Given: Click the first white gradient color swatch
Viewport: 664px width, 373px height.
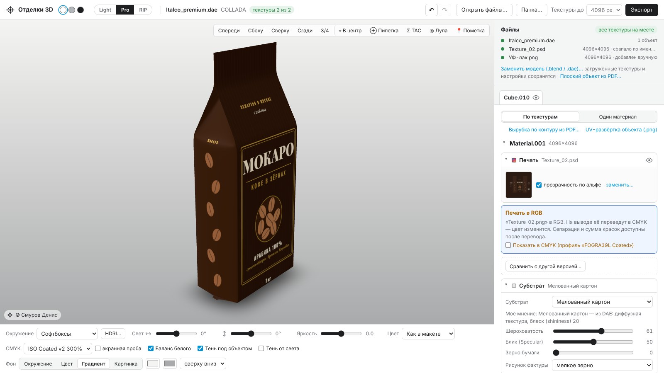Looking at the screenshot, I should click(153, 363).
